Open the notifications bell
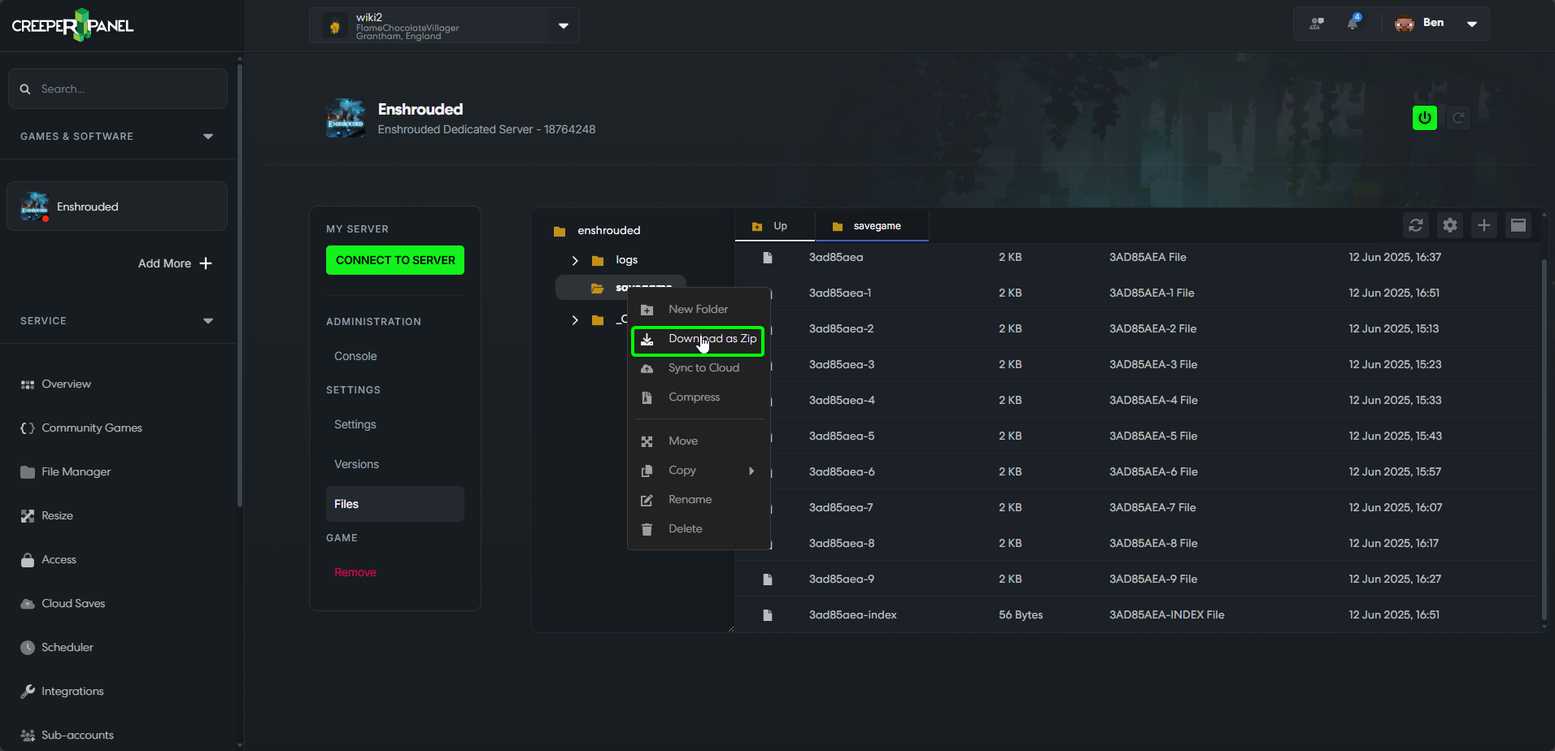The image size is (1555, 751). click(x=1352, y=23)
